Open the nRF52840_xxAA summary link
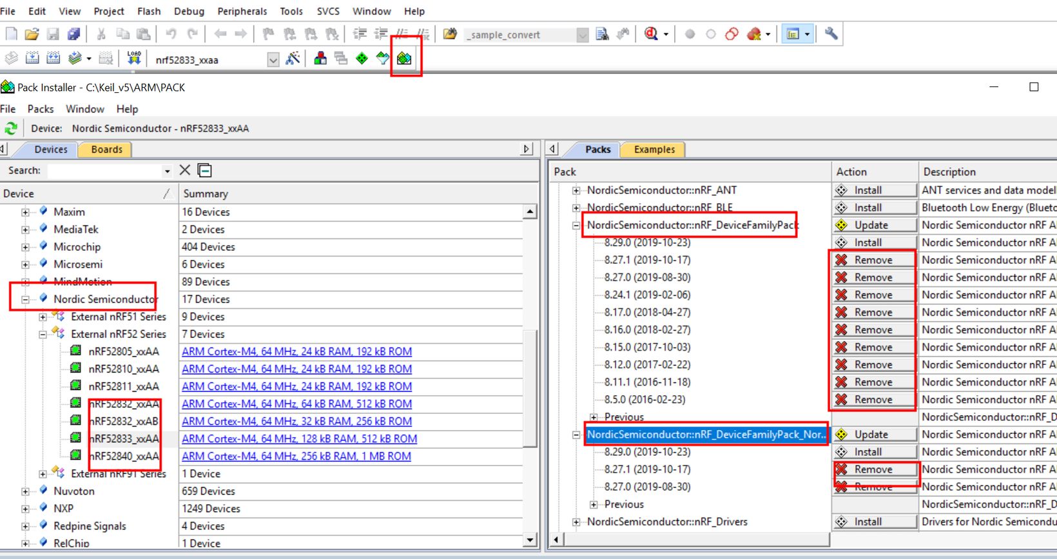 click(296, 456)
